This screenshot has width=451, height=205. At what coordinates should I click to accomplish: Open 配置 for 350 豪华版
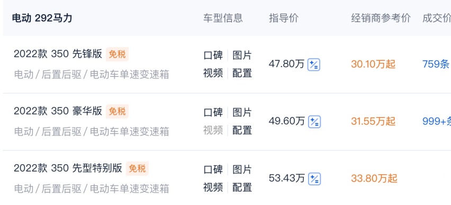[x=242, y=131]
